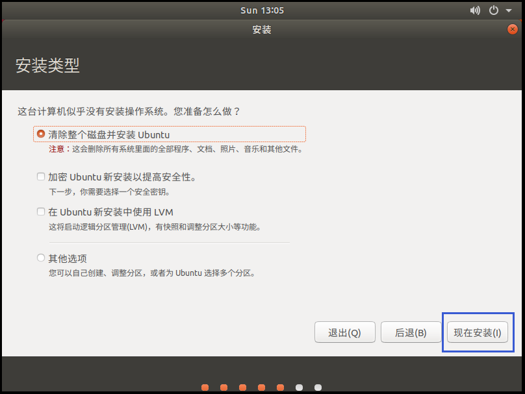
Task: Click the clock showing Sun 13:05
Action: point(262,10)
